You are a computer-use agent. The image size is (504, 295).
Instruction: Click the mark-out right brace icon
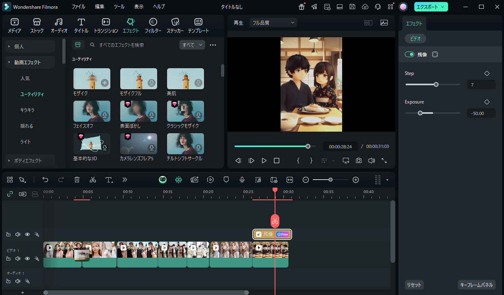(x=311, y=161)
